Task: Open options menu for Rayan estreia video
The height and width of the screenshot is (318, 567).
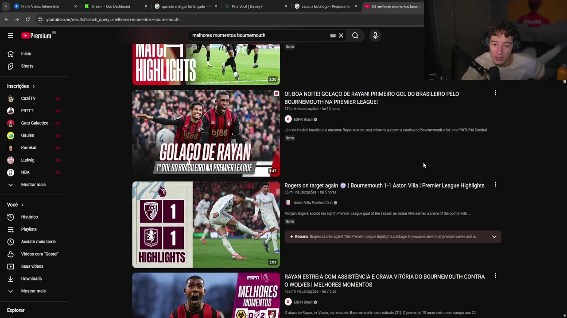Action: pyautogui.click(x=495, y=276)
